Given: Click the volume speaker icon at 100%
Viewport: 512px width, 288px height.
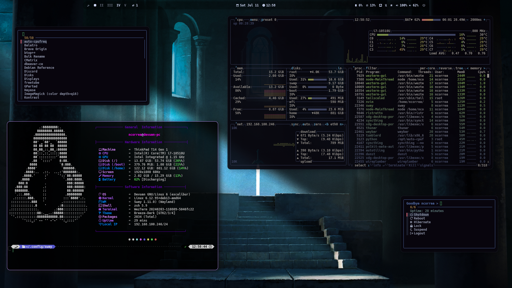Looking at the screenshot, I should coord(397,5).
